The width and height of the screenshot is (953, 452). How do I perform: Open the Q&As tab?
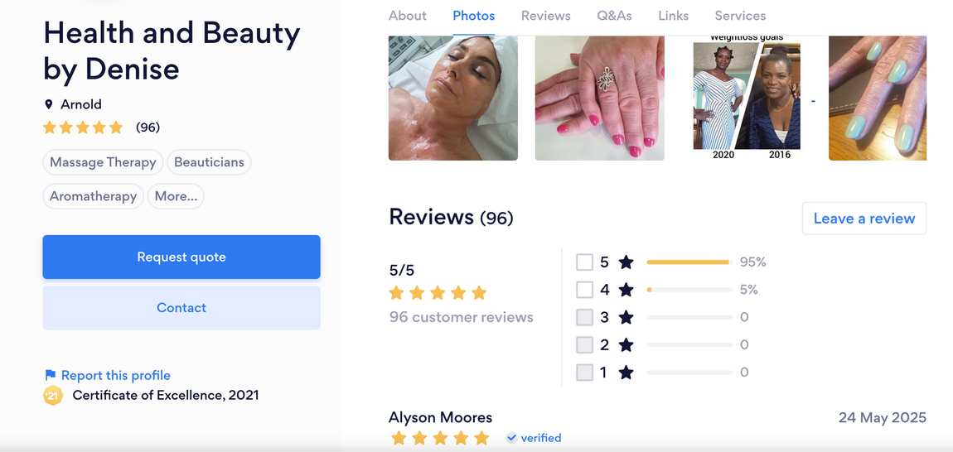614,16
